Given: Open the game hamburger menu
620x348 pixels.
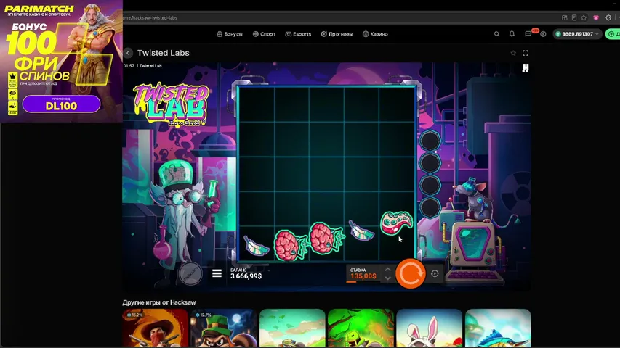Looking at the screenshot, I should [217, 273].
